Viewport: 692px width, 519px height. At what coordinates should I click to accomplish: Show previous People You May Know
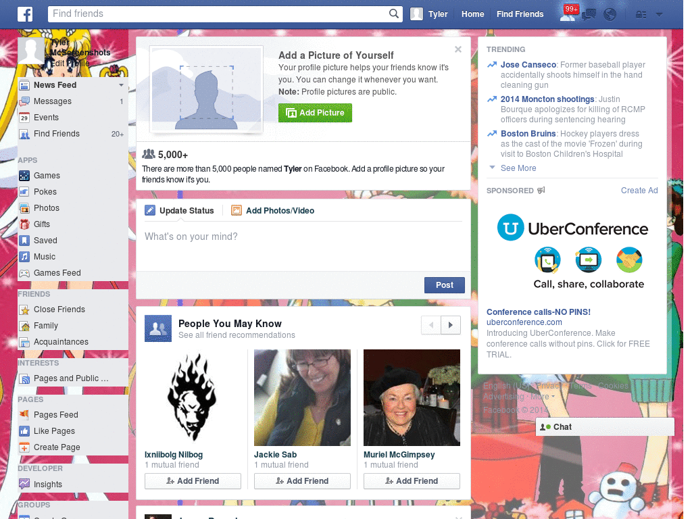(x=431, y=325)
